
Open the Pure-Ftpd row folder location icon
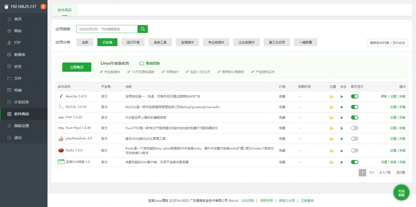(x=331, y=128)
